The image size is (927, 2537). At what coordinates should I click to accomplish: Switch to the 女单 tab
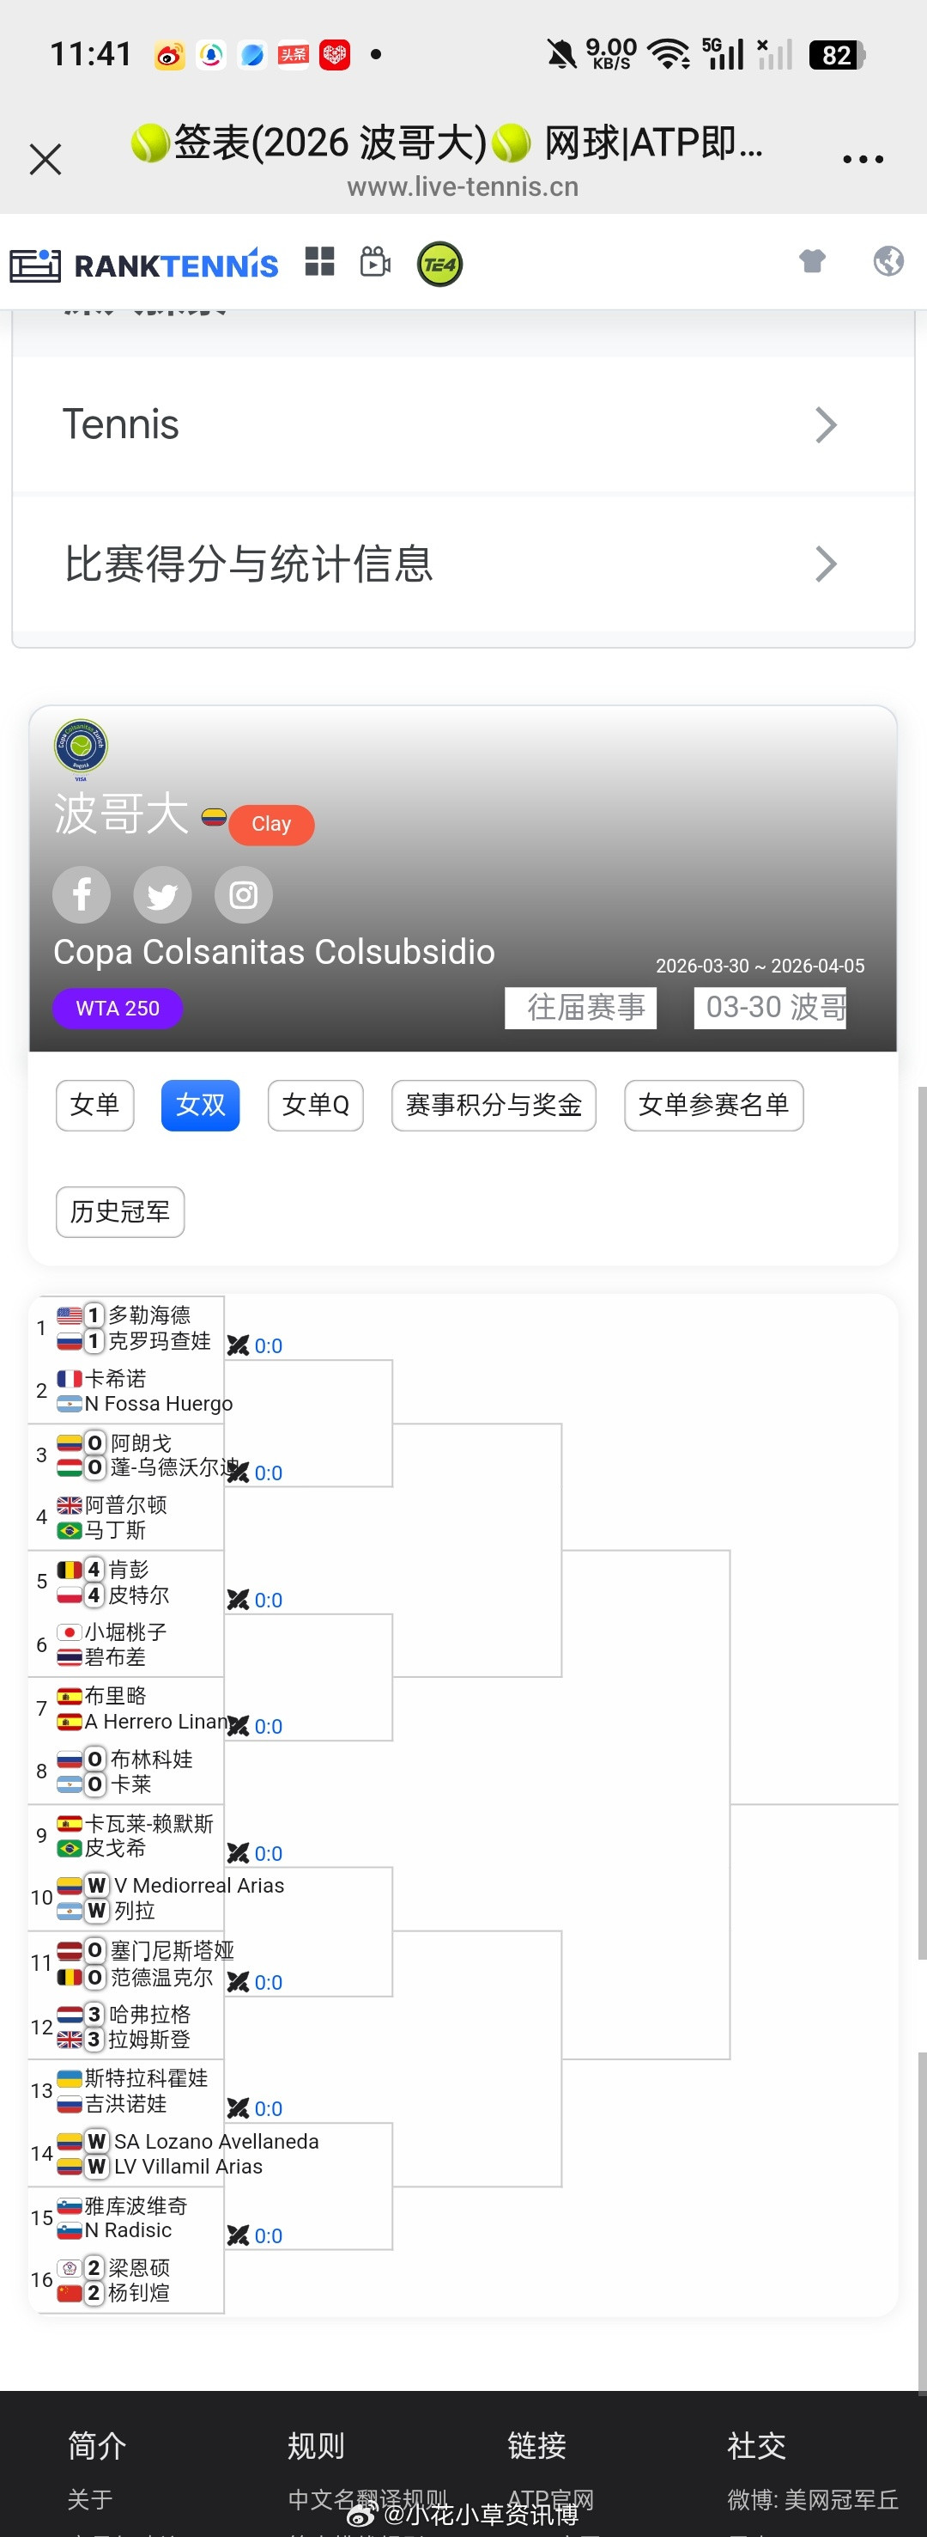94,1105
